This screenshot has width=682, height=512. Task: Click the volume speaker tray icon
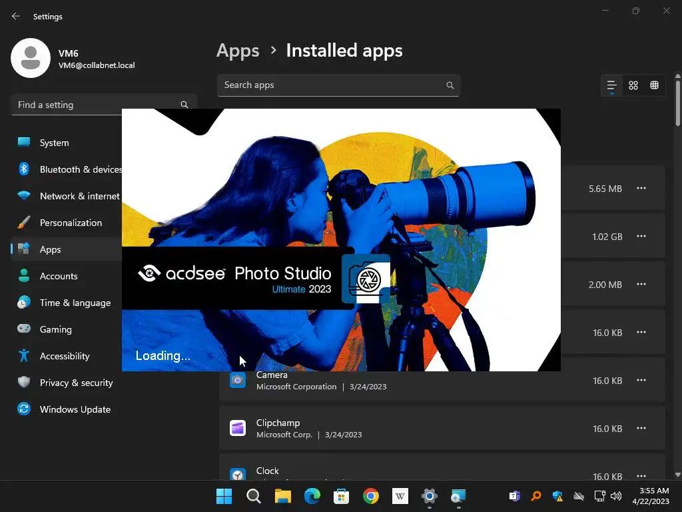click(x=616, y=496)
